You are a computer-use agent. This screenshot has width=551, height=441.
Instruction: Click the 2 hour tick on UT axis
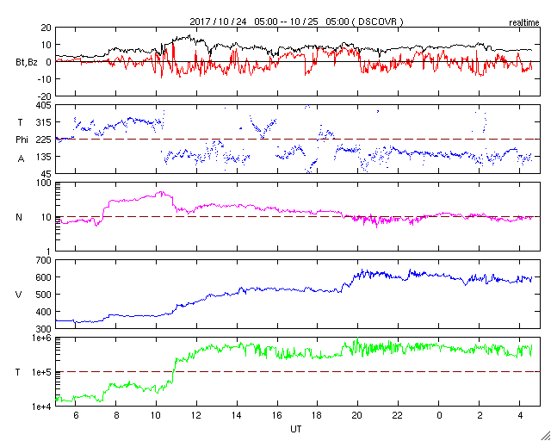(x=480, y=415)
